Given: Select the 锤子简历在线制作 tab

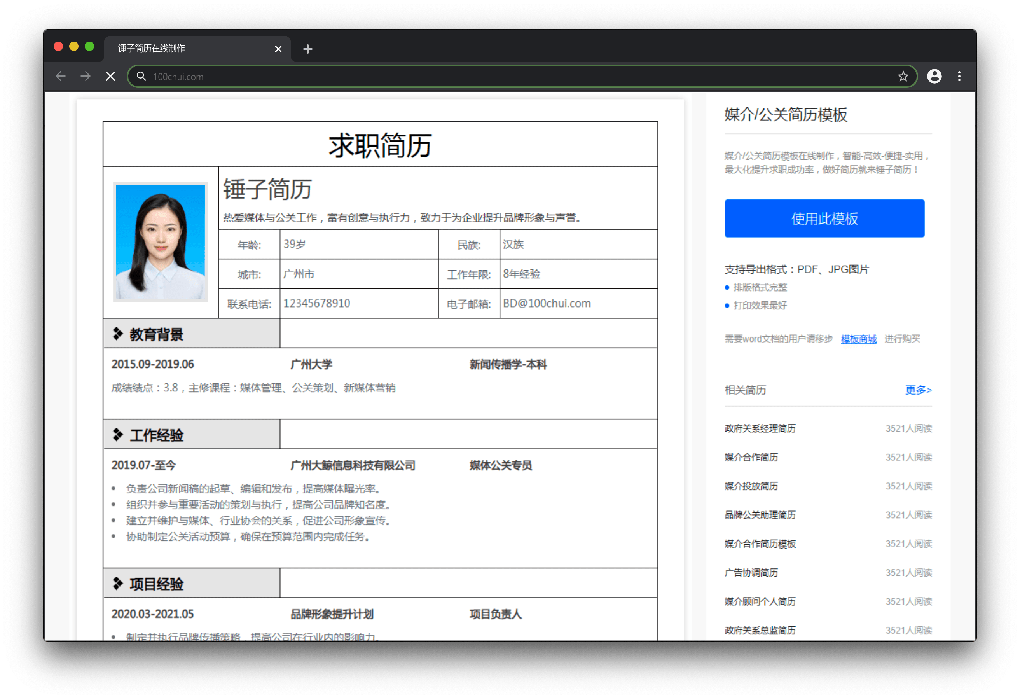Looking at the screenshot, I should coord(197,48).
